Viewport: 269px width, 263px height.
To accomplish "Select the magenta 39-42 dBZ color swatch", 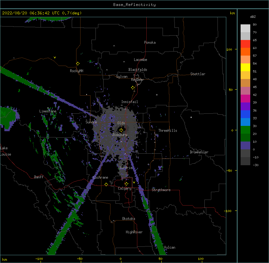I will 245,98.
